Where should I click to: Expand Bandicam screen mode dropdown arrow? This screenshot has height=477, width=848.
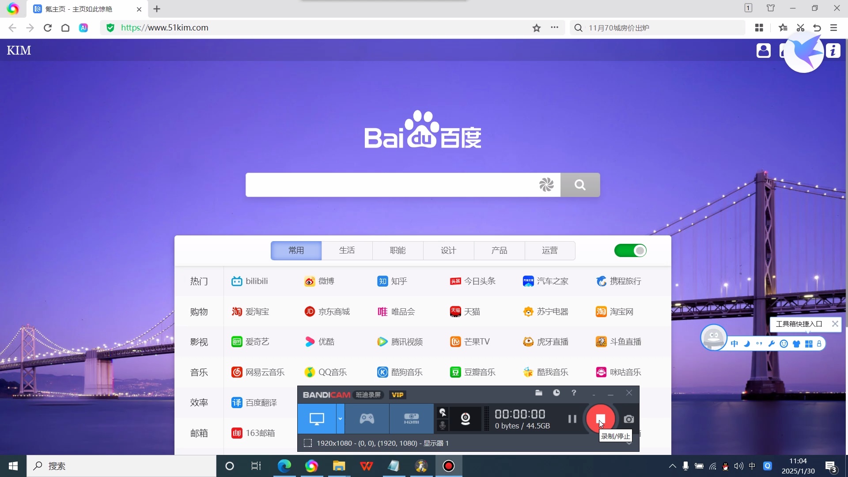pos(339,419)
